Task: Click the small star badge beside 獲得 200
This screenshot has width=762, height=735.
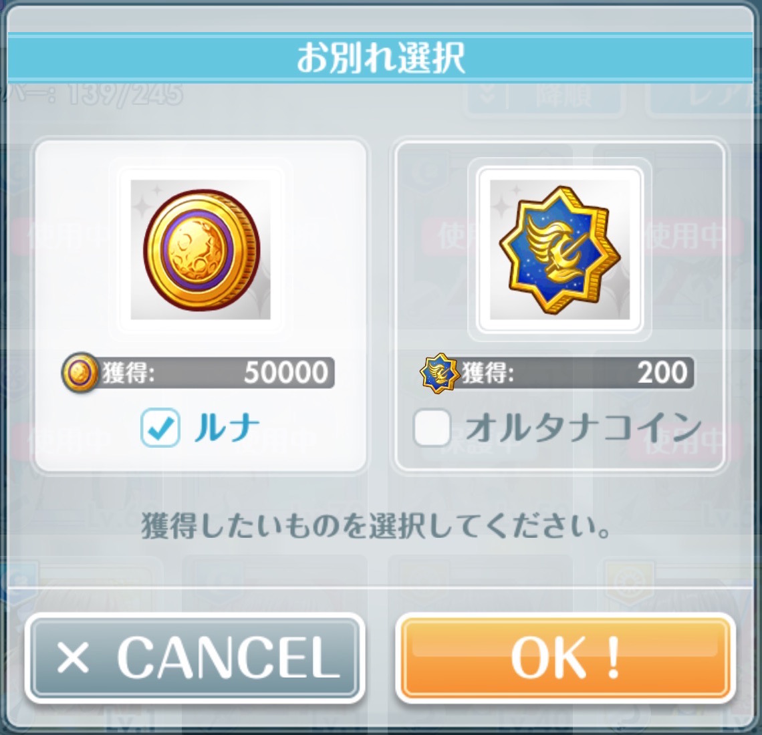Action: tap(440, 374)
